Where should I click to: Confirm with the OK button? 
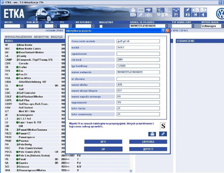[103, 149]
